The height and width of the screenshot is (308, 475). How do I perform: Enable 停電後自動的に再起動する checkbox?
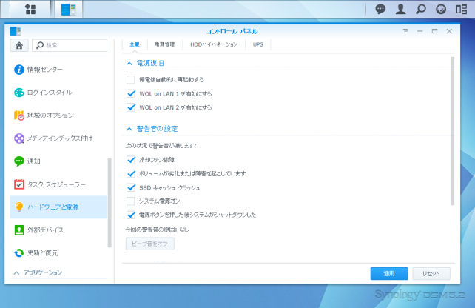point(131,80)
